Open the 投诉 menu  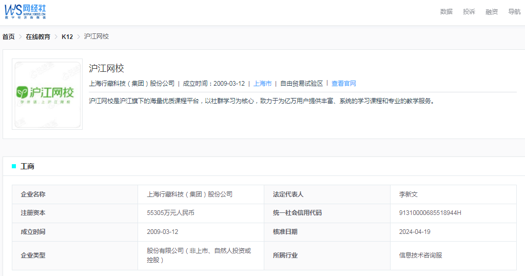click(469, 12)
